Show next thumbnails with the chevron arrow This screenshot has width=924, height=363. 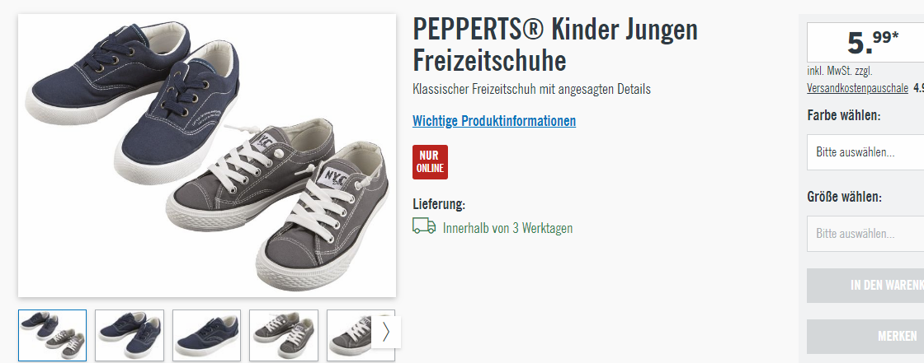pyautogui.click(x=386, y=333)
